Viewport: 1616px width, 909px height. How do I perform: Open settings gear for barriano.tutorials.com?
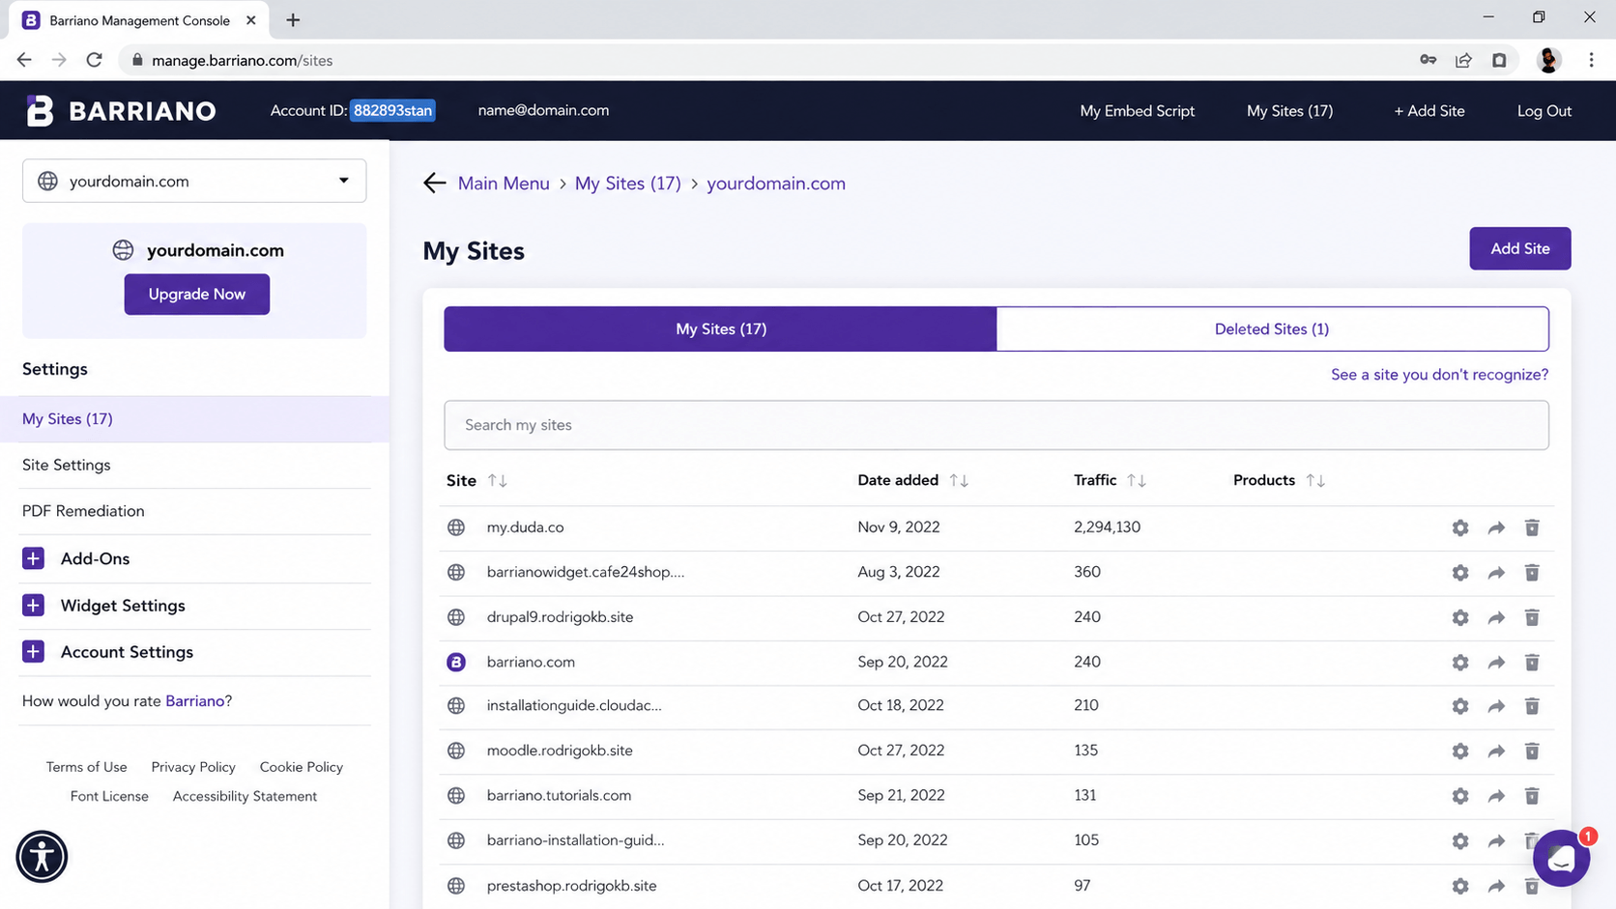tap(1460, 796)
